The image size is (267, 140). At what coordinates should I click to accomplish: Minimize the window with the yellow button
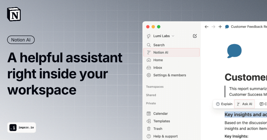pos(153,27)
